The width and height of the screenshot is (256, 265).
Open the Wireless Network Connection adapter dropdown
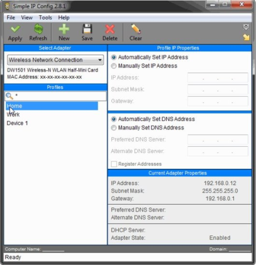55,60
